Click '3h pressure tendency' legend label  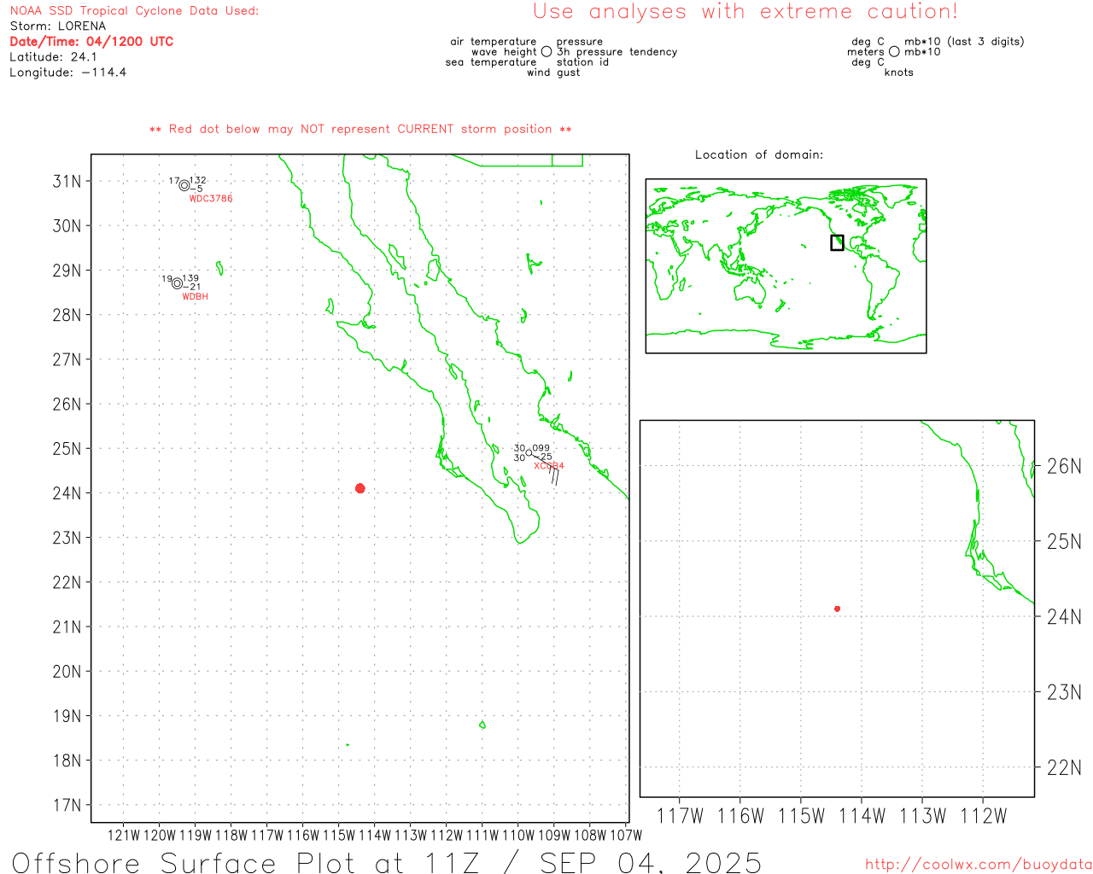click(x=617, y=52)
